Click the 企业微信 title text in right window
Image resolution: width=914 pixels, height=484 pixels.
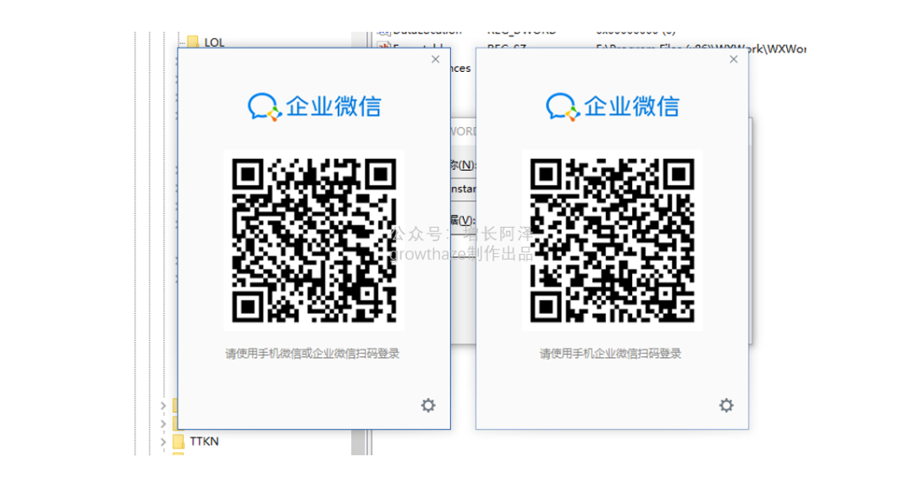click(x=631, y=107)
